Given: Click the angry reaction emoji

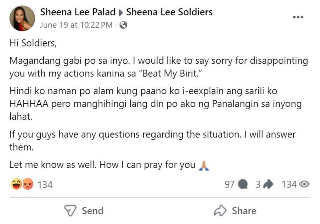Looking at the screenshot, I should [x=28, y=184].
